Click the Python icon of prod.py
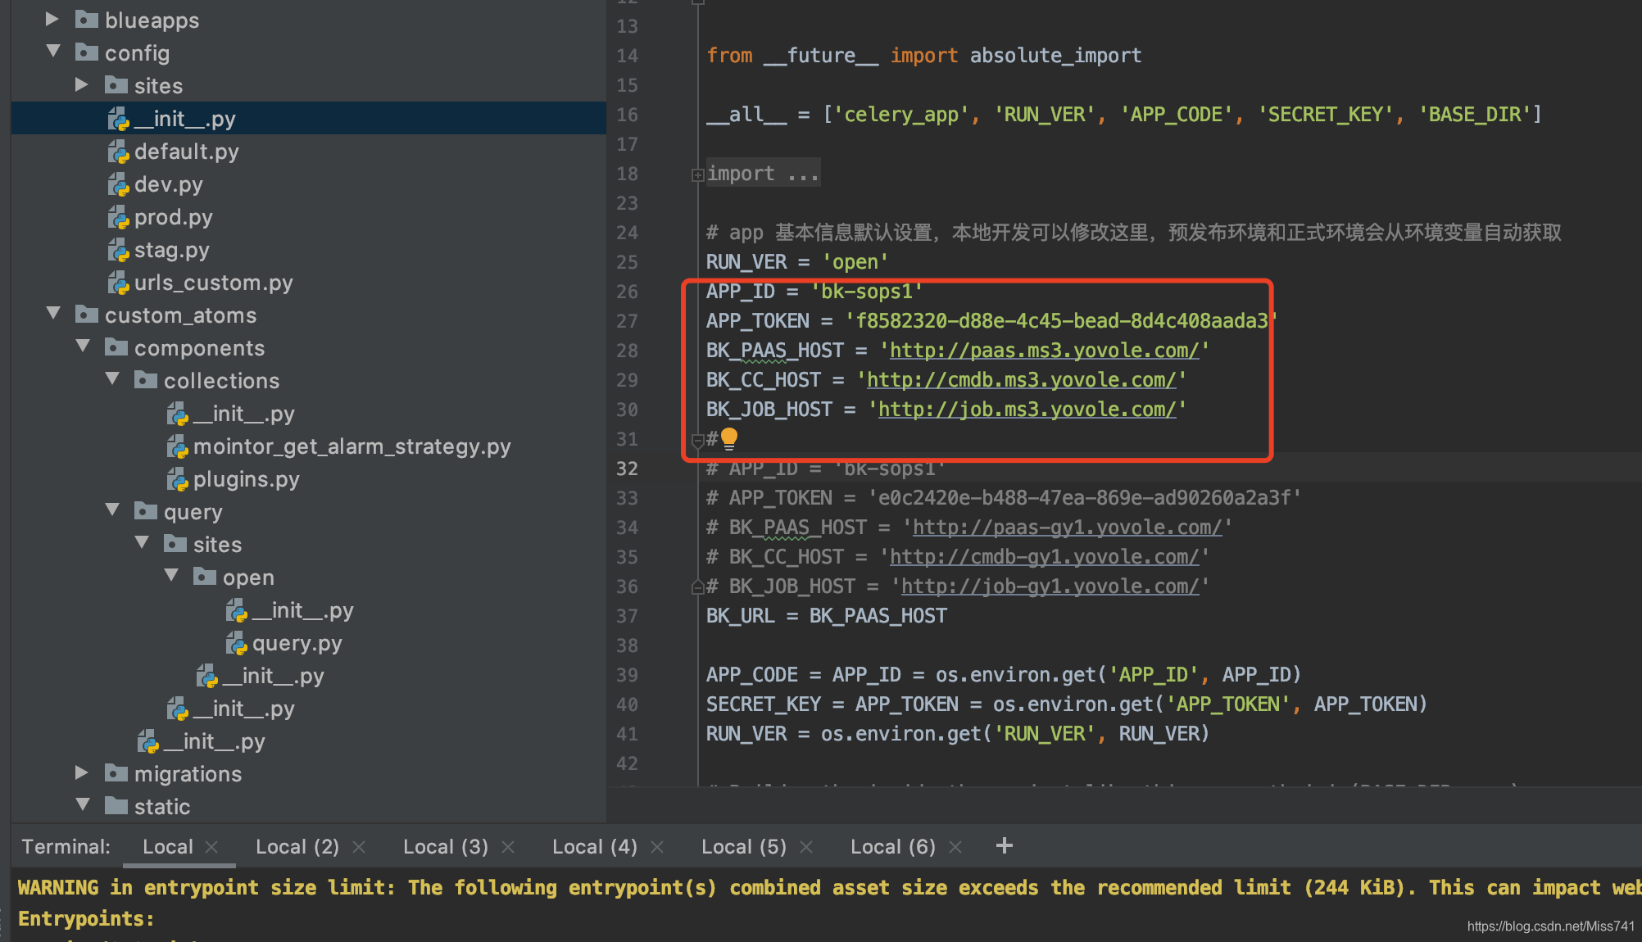The width and height of the screenshot is (1642, 942). point(119,217)
